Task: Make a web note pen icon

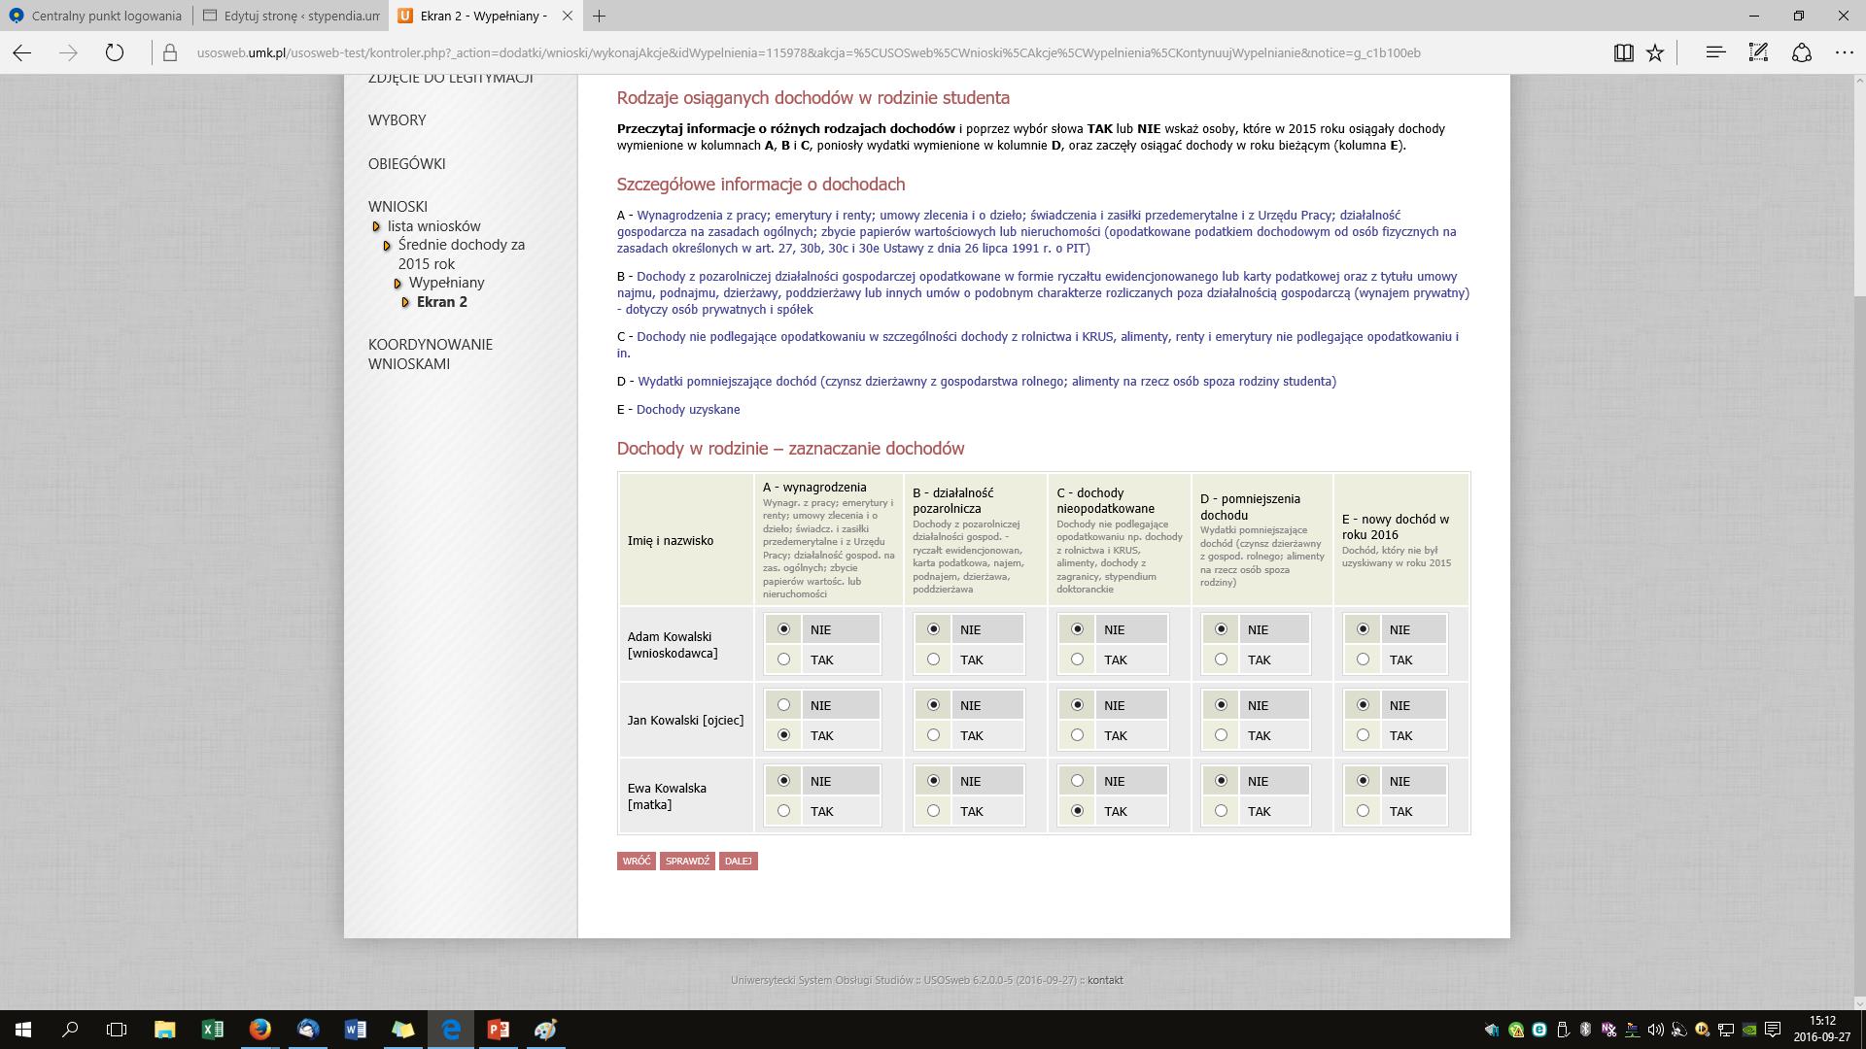Action: click(x=1758, y=53)
